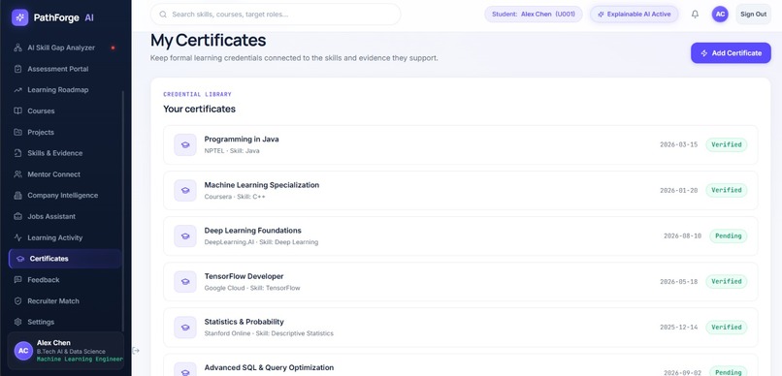
Task: Click the Recruiter Match shield icon
Action: pos(18,300)
